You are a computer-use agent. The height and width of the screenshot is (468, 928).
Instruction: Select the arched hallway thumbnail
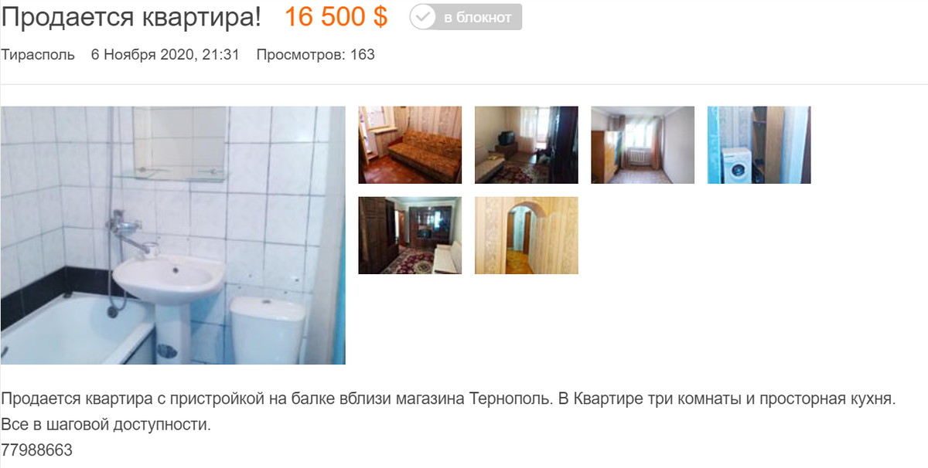tap(527, 236)
